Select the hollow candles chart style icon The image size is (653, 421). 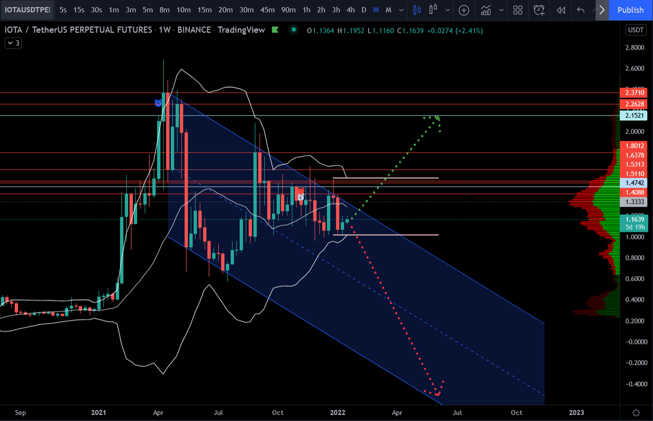point(434,10)
